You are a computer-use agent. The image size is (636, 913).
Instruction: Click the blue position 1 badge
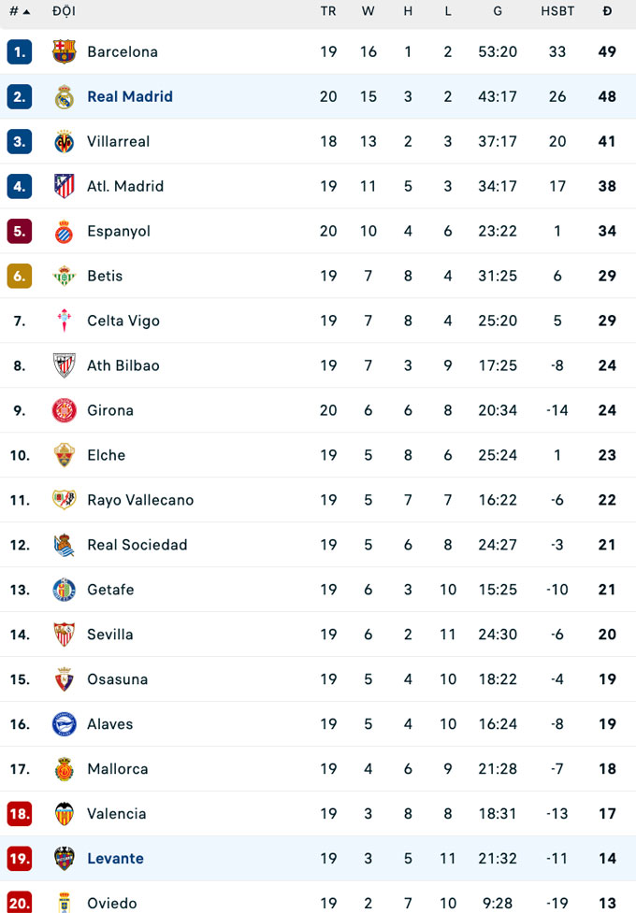(x=20, y=51)
